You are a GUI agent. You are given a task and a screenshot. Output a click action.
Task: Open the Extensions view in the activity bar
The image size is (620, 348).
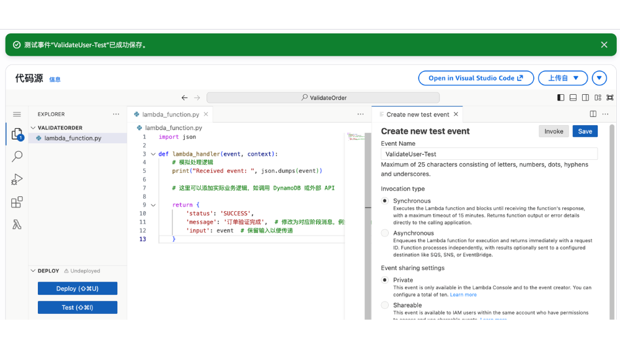coord(17,202)
